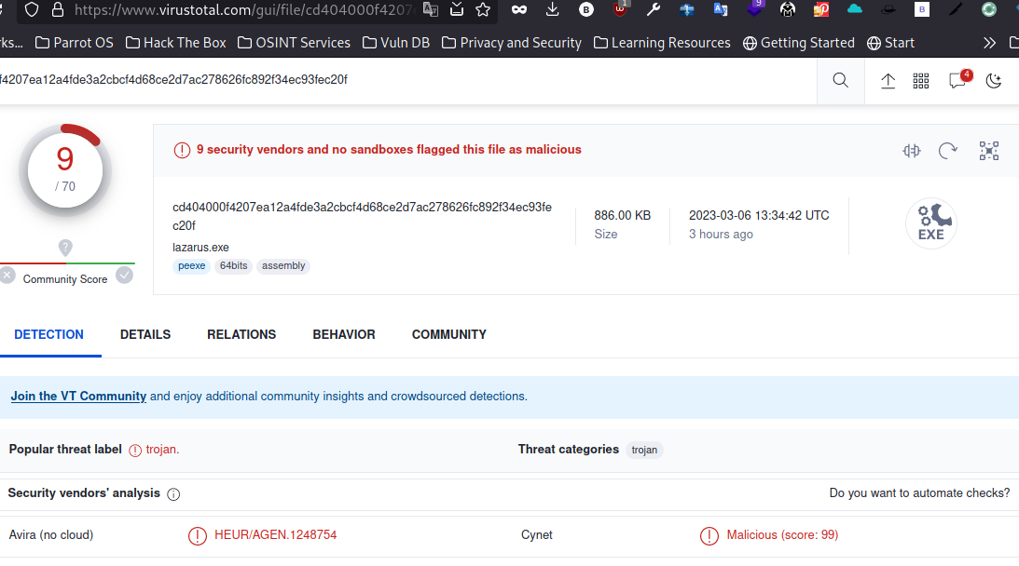Click the mask private browsing extension icon

point(519,9)
